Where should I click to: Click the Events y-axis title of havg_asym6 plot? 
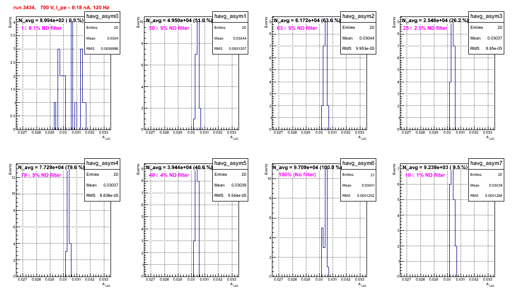[266, 169]
